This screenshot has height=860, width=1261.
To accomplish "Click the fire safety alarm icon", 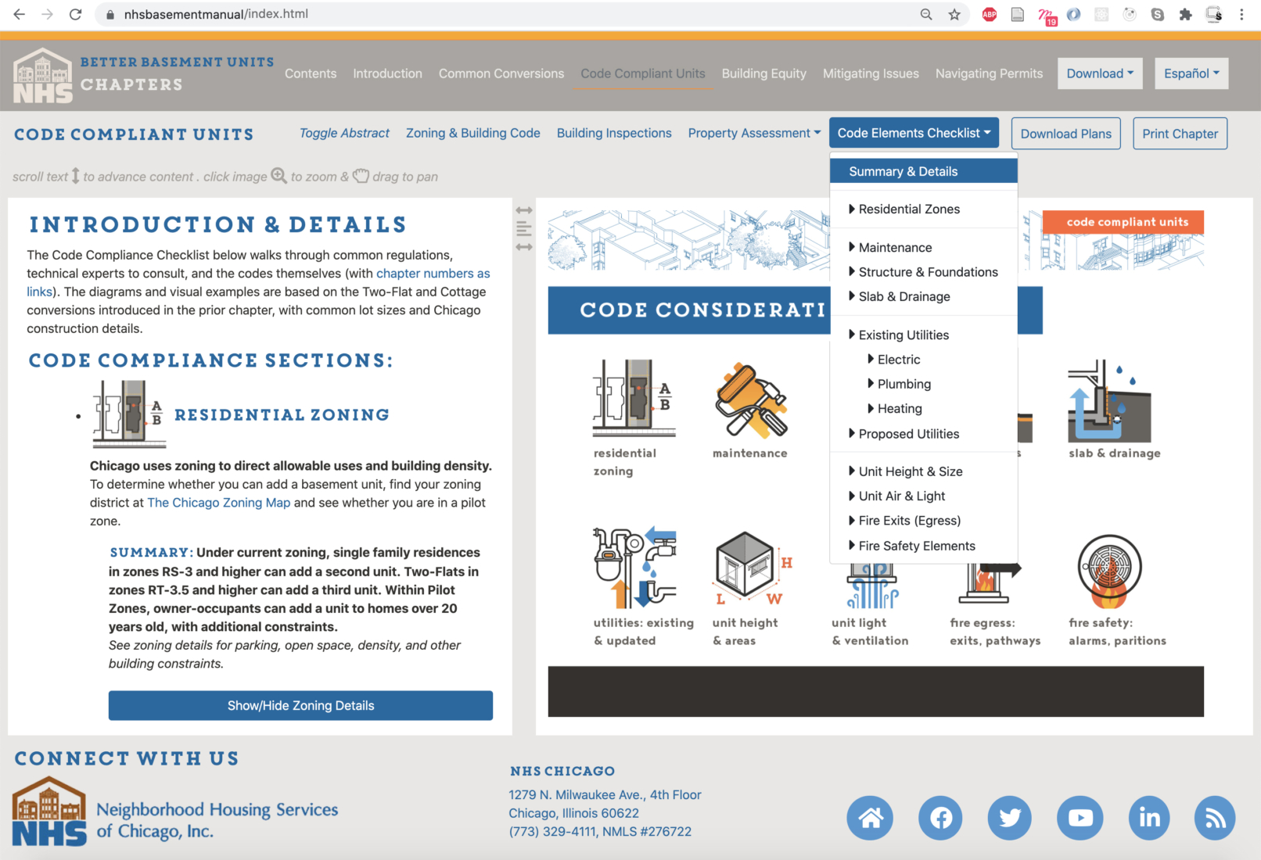I will pyautogui.click(x=1109, y=571).
